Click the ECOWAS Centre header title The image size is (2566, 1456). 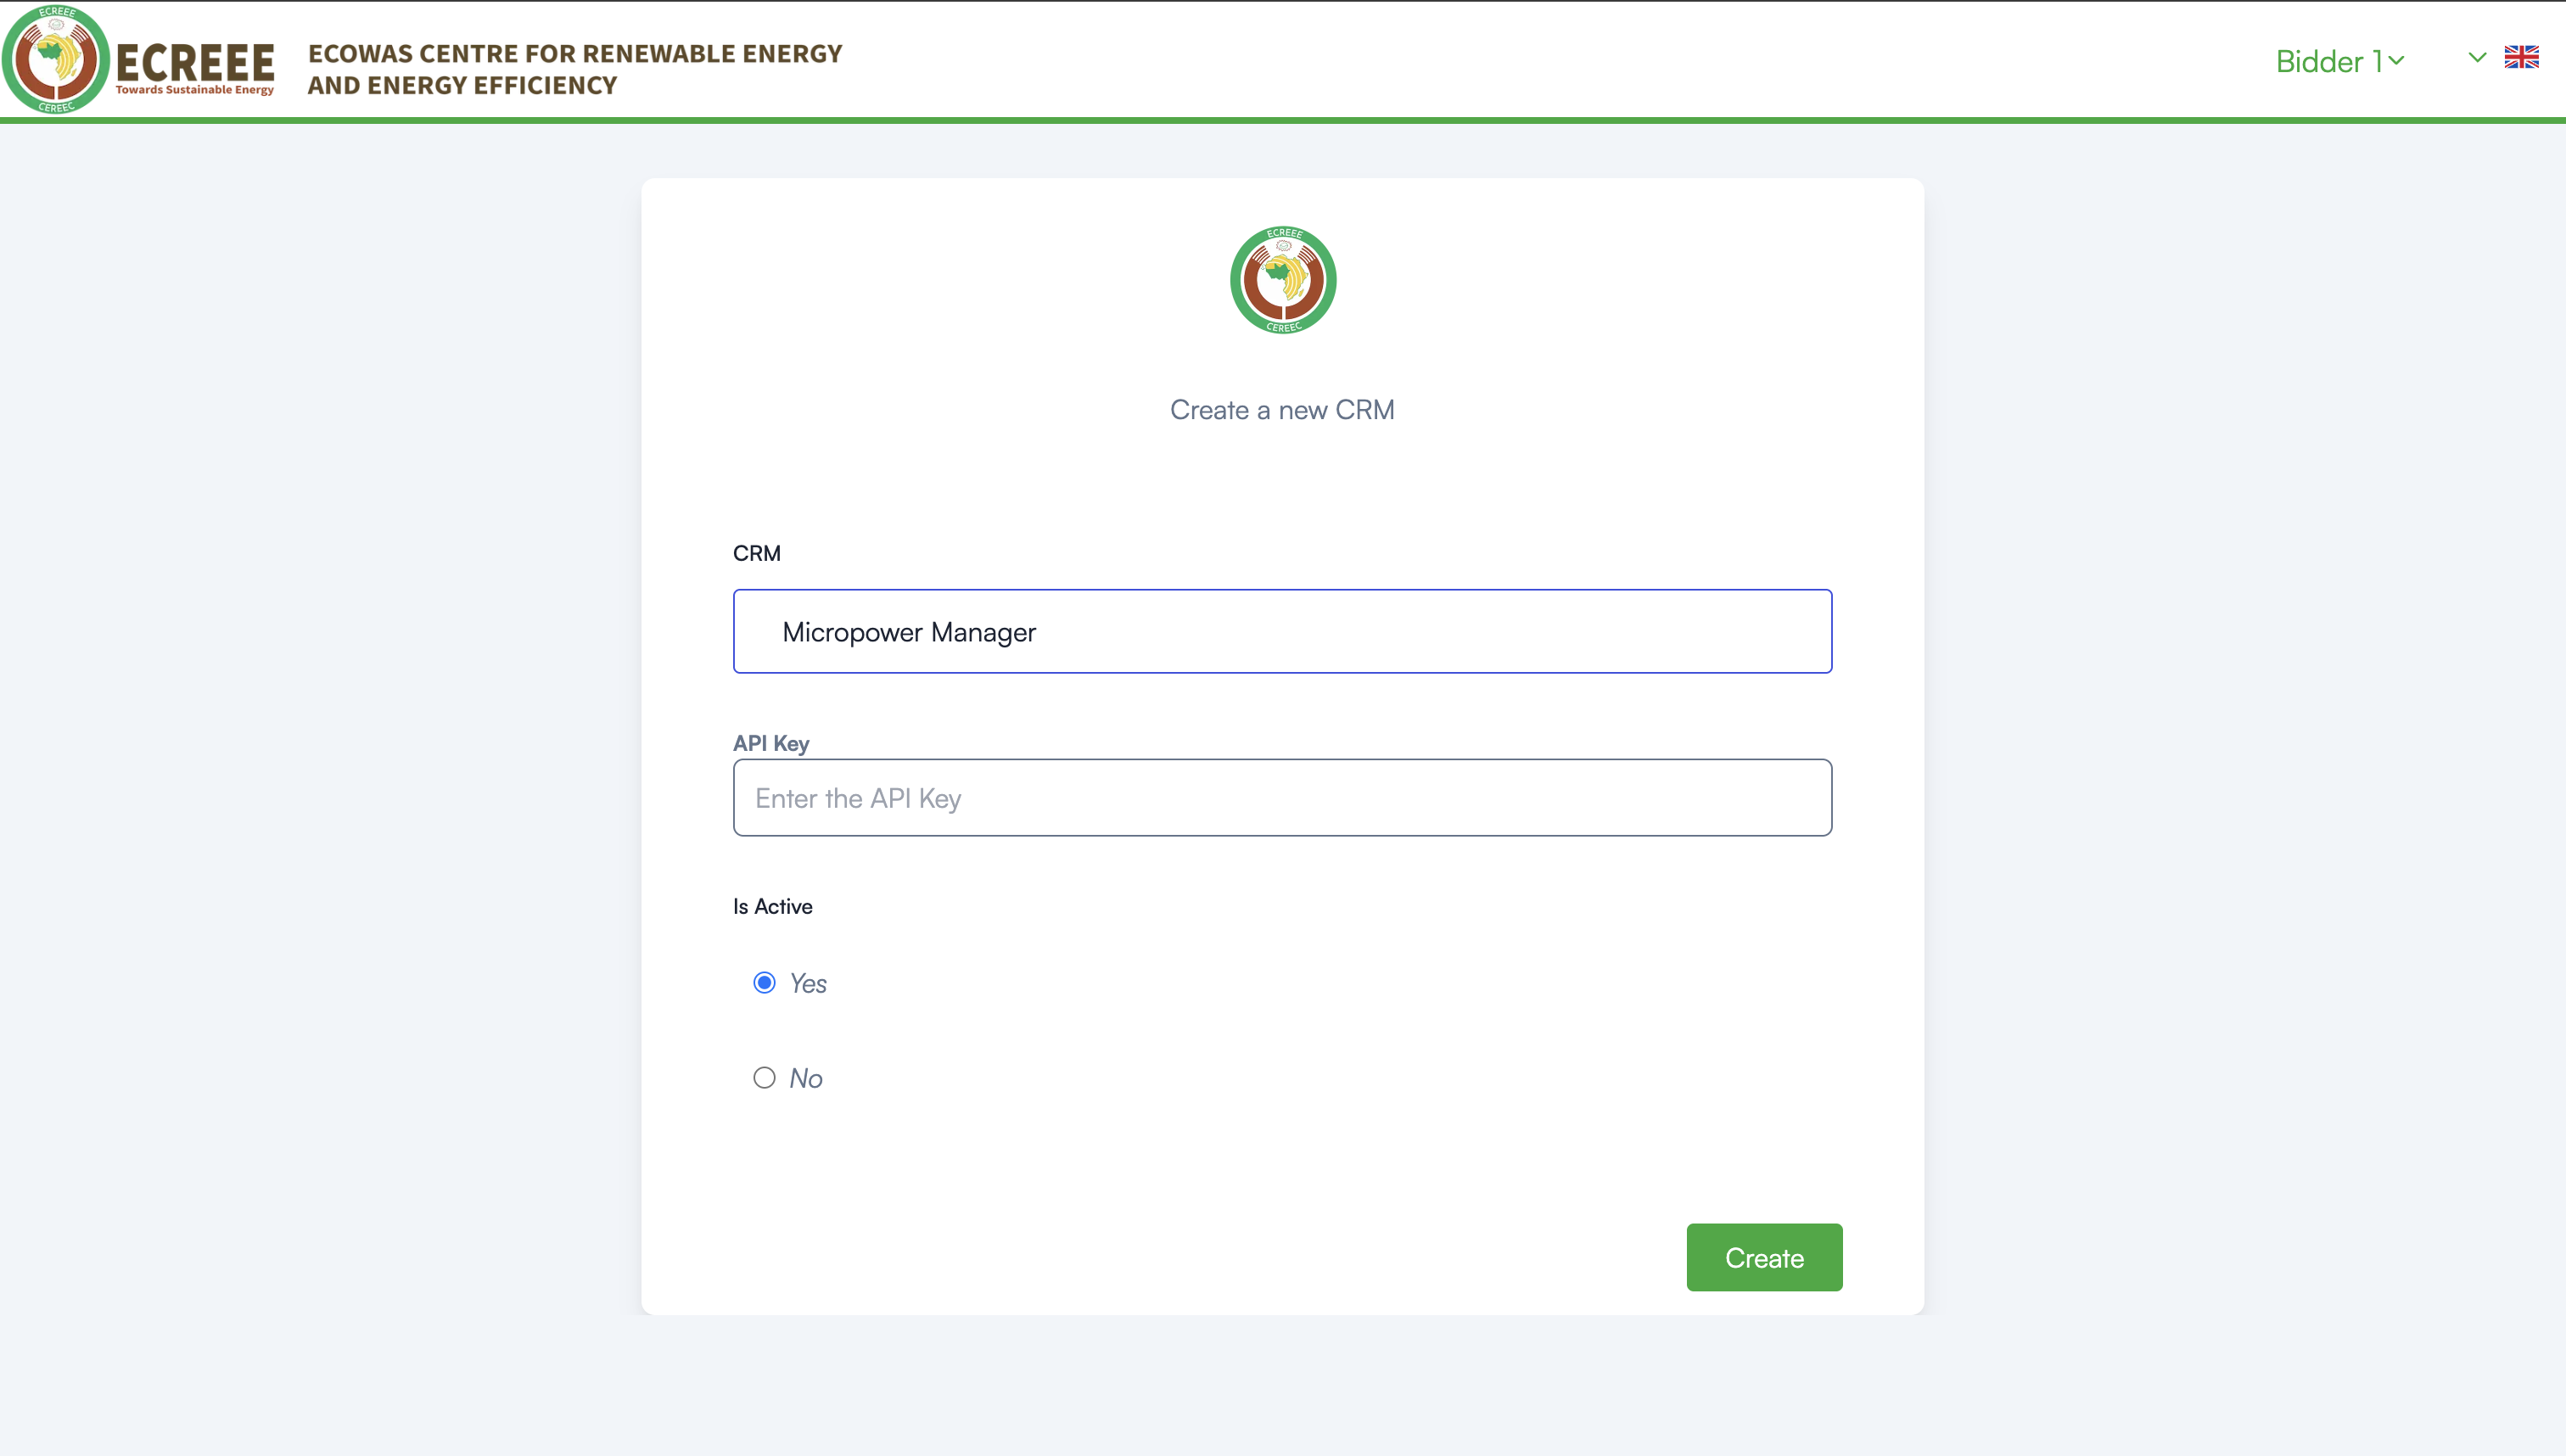click(x=574, y=69)
